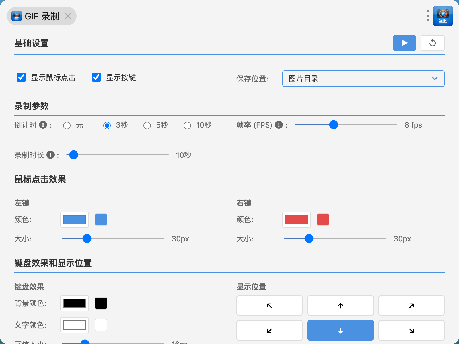Select the 无 countdown radio button
The height and width of the screenshot is (344, 459).
67,126
